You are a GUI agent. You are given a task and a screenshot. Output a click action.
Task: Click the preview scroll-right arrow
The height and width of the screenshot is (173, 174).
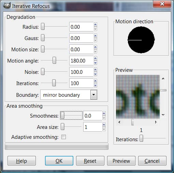coord(156,122)
